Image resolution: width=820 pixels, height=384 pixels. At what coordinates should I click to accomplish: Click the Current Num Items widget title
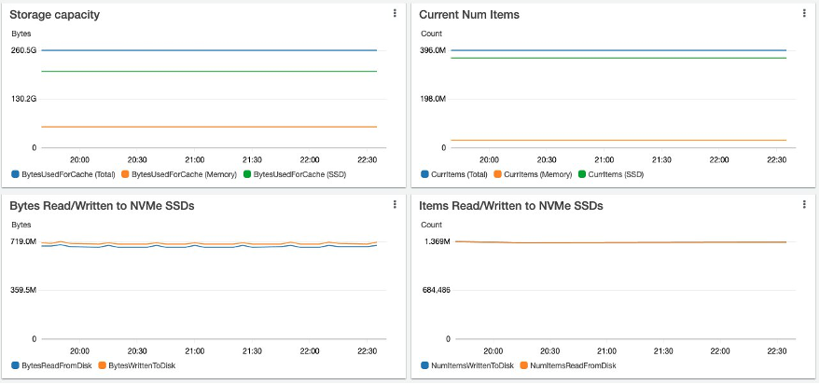469,15
